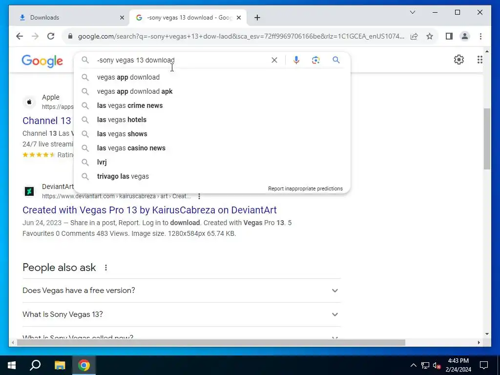The width and height of the screenshot is (500, 375).
Task: Click the horizontal scrollbar thumb
Action: pyautogui.click(x=211, y=343)
